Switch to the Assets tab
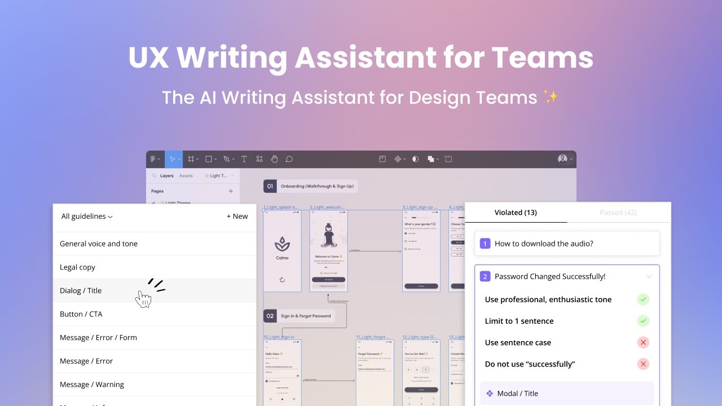This screenshot has height=406, width=722. [x=186, y=176]
